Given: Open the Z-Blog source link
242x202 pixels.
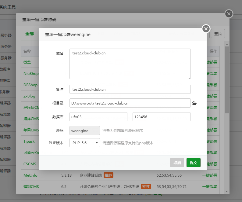Looking at the screenshot, I should (x=29, y=96).
